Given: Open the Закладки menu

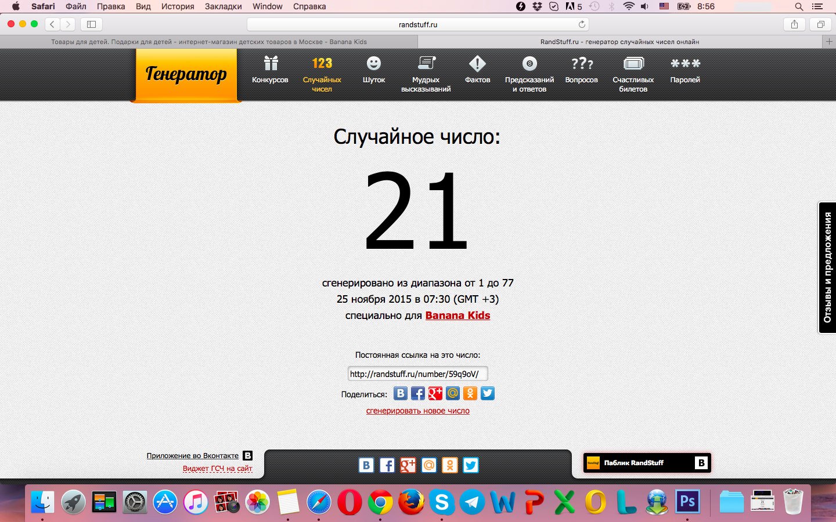Looking at the screenshot, I should pyautogui.click(x=224, y=6).
